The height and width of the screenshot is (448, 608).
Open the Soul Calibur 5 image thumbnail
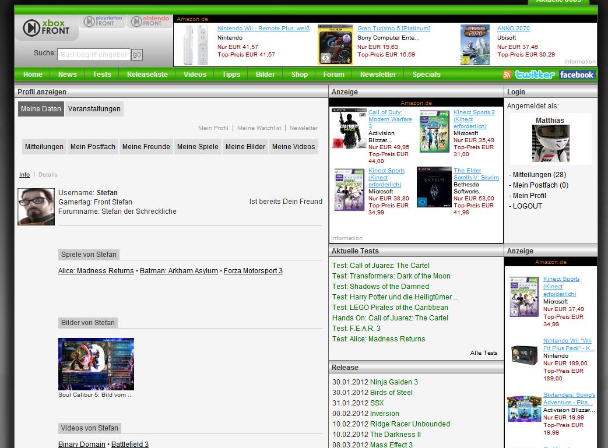pyautogui.click(x=96, y=364)
